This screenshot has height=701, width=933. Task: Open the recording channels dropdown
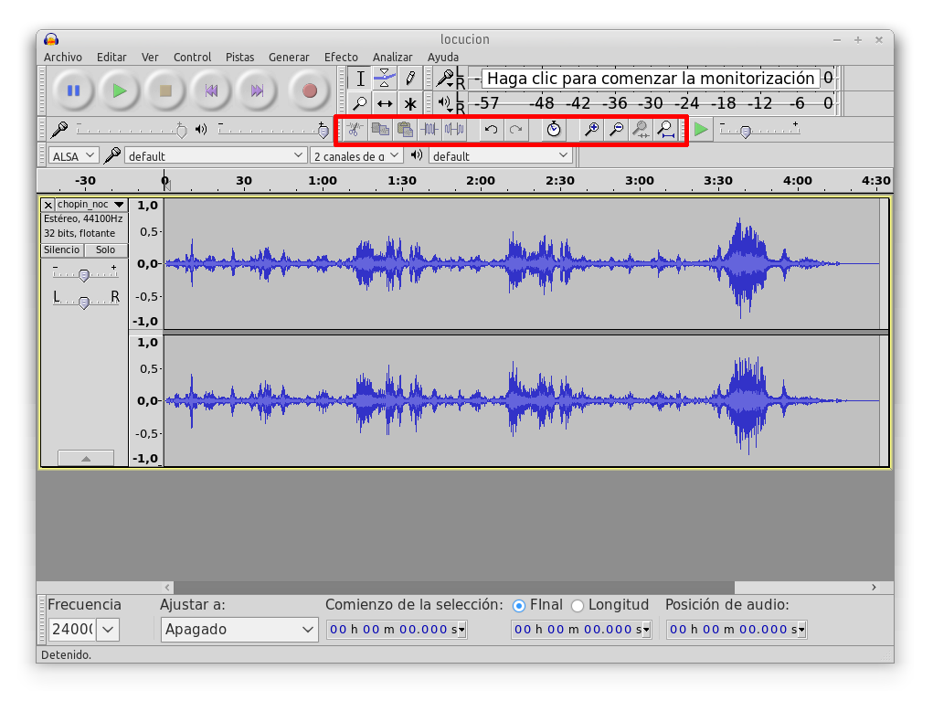pos(356,156)
